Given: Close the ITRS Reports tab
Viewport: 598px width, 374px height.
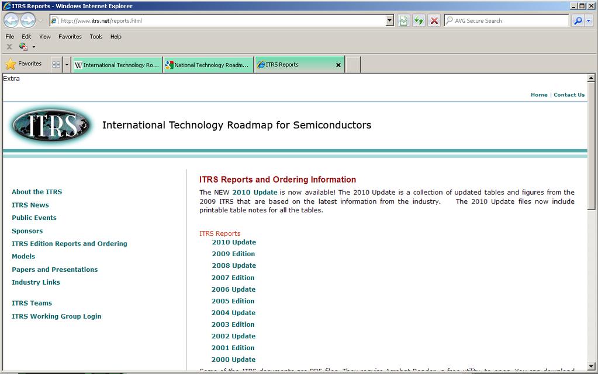Looking at the screenshot, I should (338, 65).
